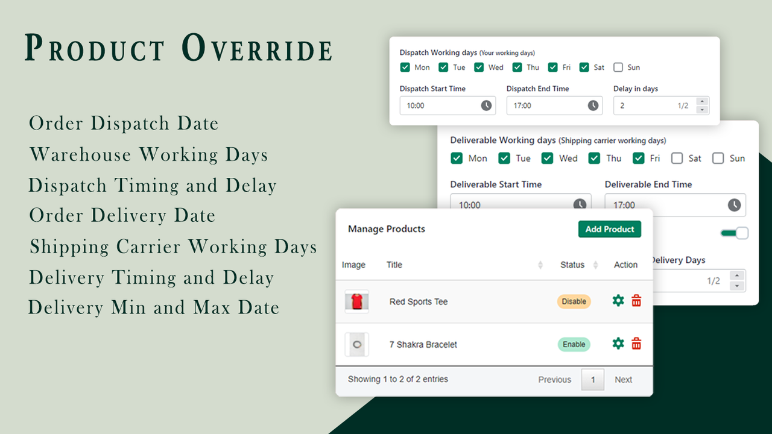Delete Red Sports Tee with the trash icon

point(636,301)
